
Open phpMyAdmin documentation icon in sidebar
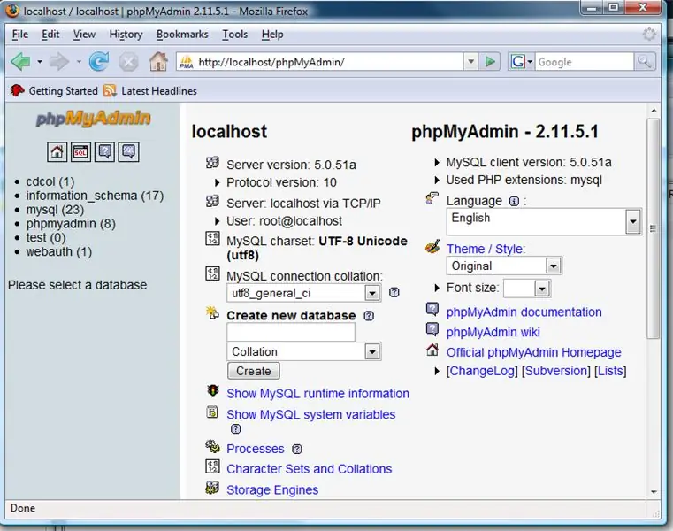coord(104,151)
